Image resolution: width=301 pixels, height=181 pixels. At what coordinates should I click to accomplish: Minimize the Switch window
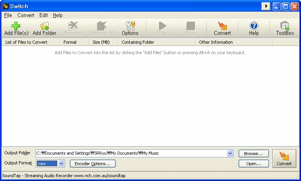276,6
